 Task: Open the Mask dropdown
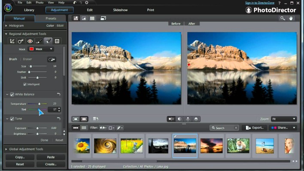click(41, 49)
